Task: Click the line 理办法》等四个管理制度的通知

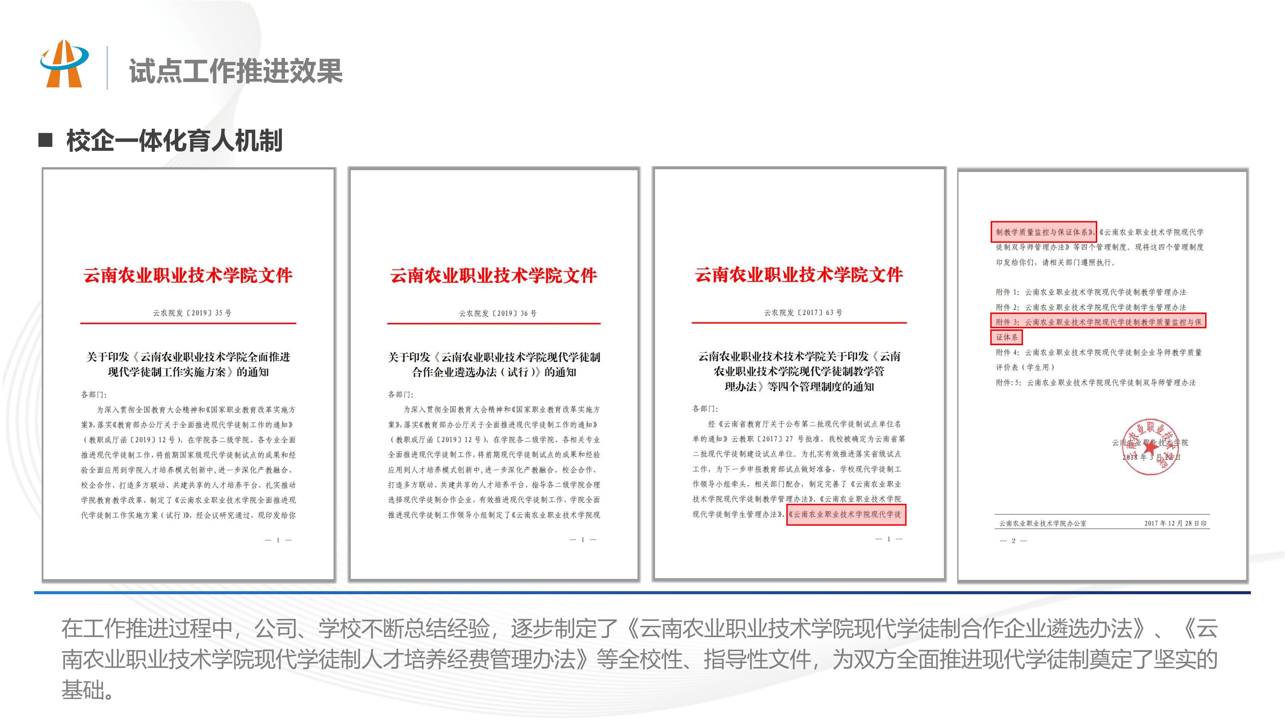Action: point(799,387)
